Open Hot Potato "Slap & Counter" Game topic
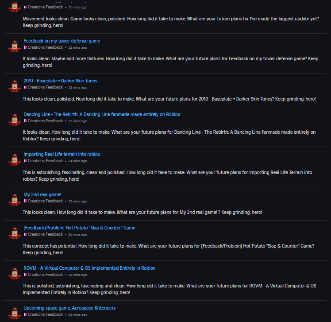 point(80,228)
